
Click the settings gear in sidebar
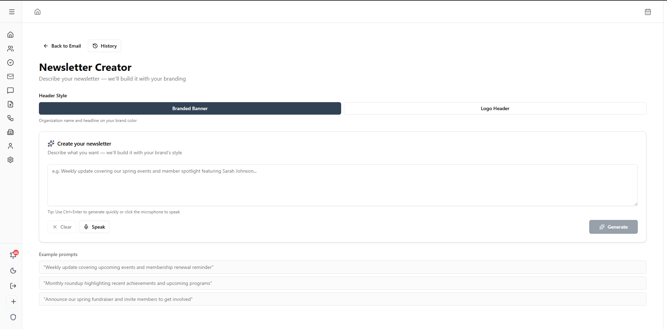click(x=10, y=160)
